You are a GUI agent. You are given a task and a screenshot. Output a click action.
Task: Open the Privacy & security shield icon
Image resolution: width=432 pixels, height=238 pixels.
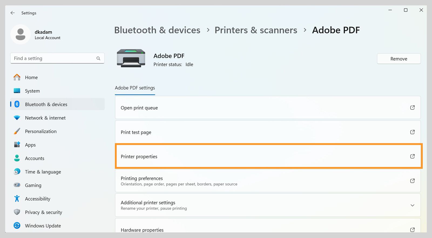point(17,212)
